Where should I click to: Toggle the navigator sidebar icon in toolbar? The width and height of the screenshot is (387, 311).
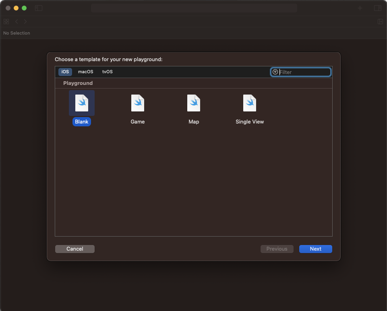[39, 8]
